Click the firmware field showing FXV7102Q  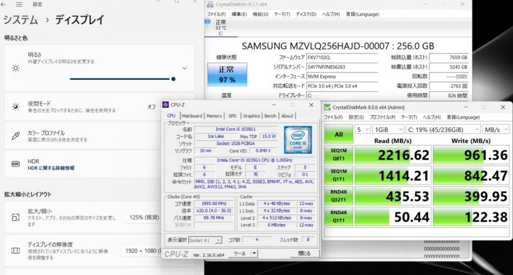click(x=342, y=57)
